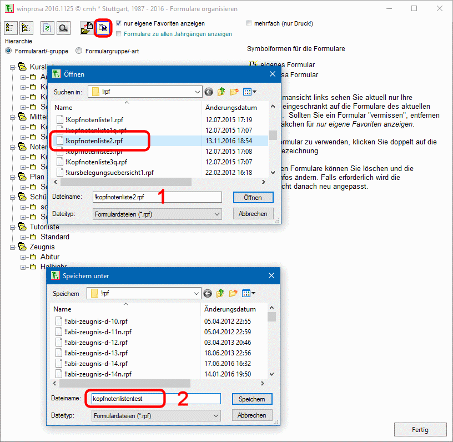The image size is (453, 442).
Task: Click the refresh form list icon
Action: pos(48,28)
